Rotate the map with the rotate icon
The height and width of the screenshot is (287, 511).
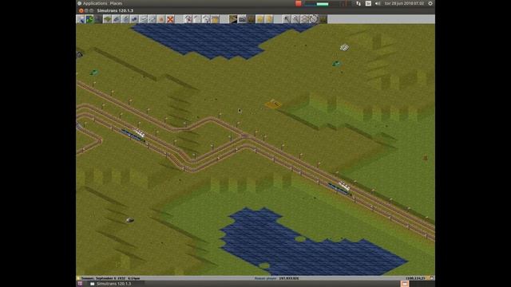[x=313, y=19]
